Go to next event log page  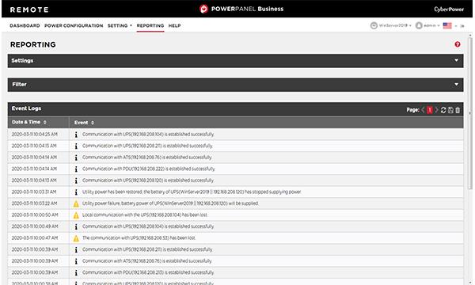pyautogui.click(x=436, y=109)
